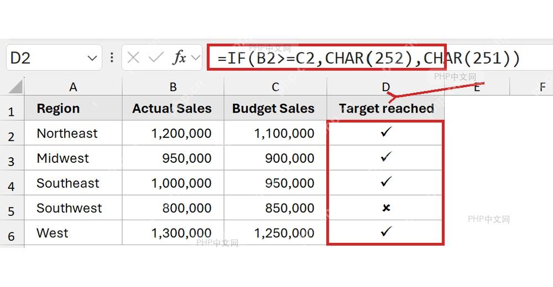Image resolution: width=553 pixels, height=287 pixels.
Task: Click the 900,000 budget sales cell
Action: [275, 158]
